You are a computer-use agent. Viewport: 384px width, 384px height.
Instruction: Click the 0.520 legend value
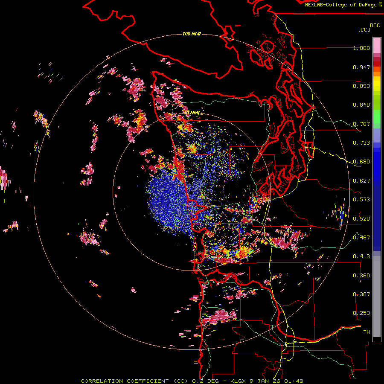361,218
